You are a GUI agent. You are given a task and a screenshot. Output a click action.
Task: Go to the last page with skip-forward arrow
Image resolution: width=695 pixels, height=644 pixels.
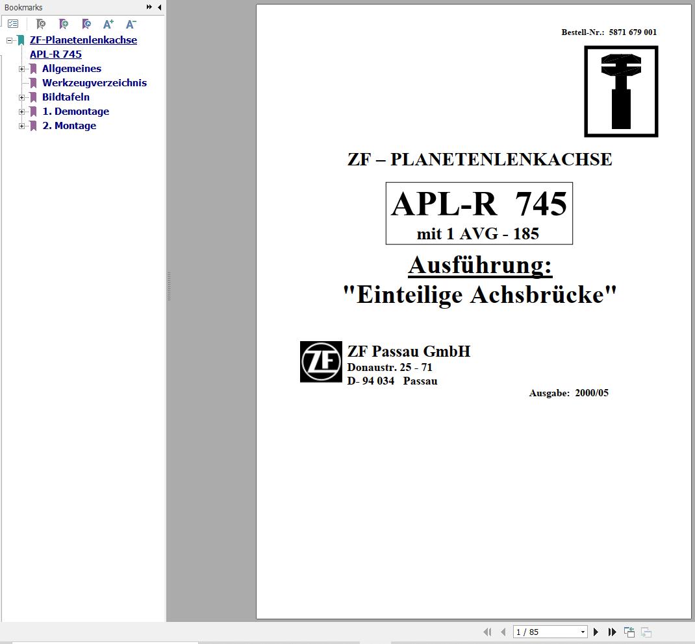(x=611, y=632)
